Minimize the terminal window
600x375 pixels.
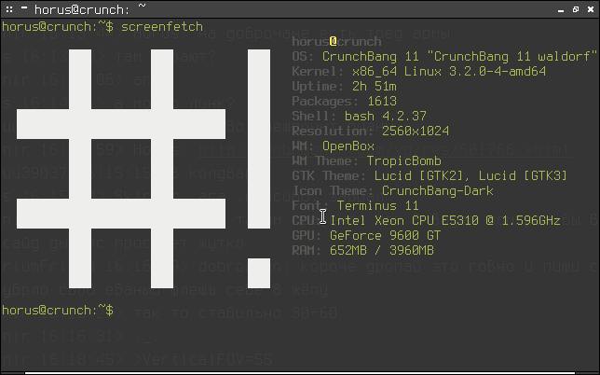(x=561, y=10)
